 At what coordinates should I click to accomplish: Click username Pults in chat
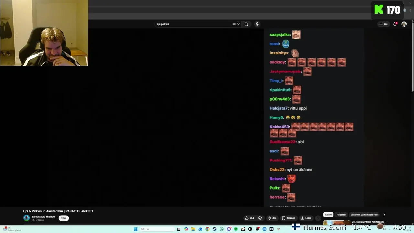click(275, 188)
